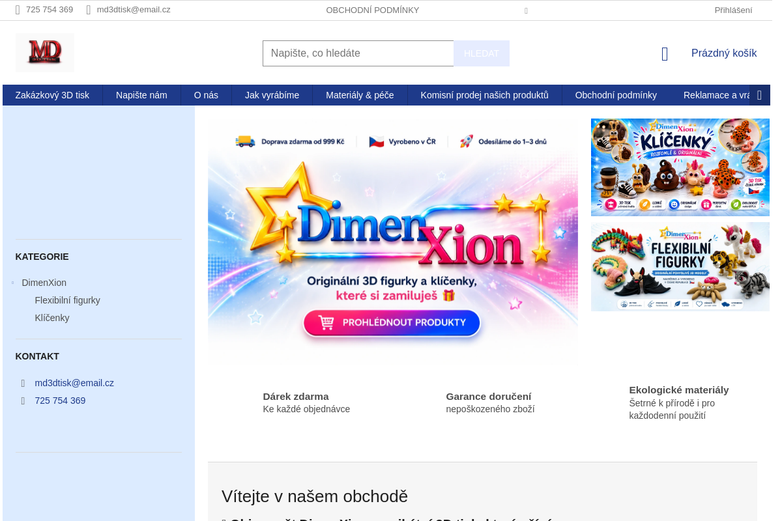Open Napište nám menu item

point(141,95)
